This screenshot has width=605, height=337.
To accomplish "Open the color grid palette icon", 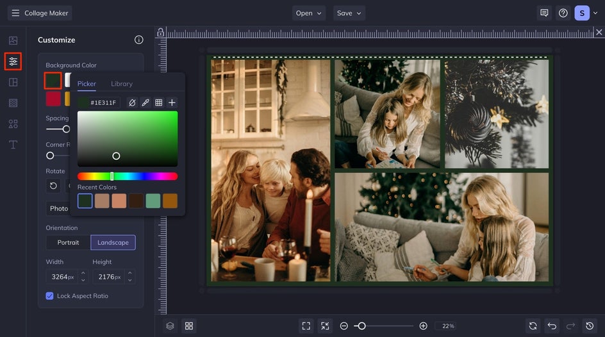I will 158,103.
